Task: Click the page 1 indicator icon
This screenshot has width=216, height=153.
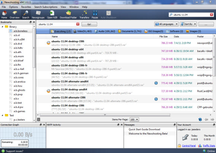Action: [x=39, y=119]
